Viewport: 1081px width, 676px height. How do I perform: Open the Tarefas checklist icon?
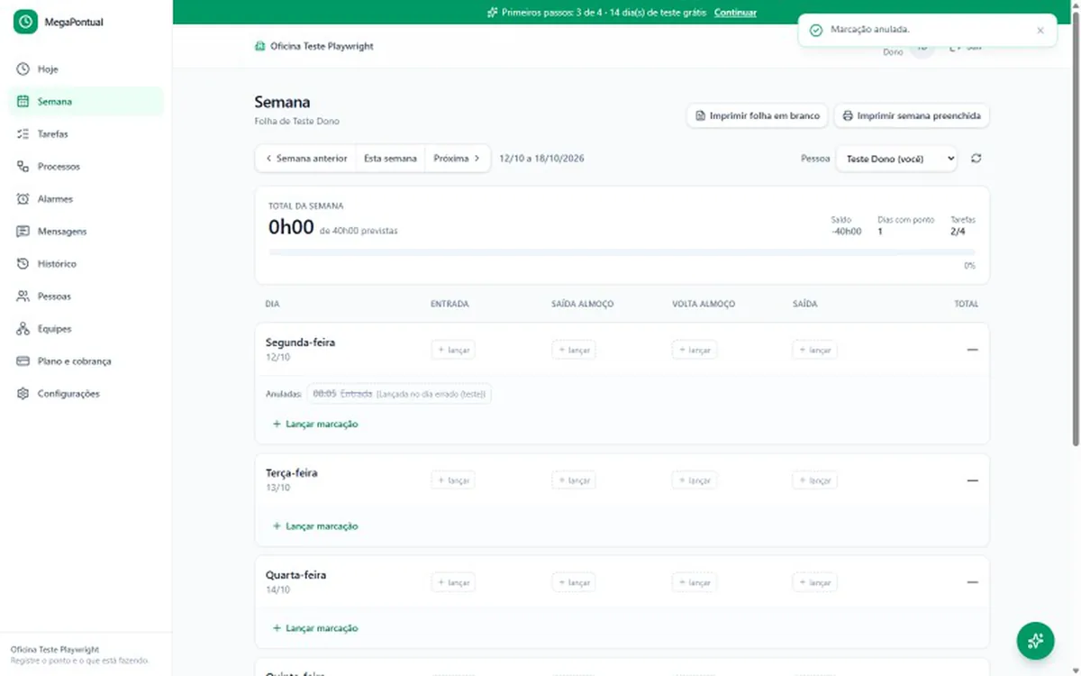point(23,134)
